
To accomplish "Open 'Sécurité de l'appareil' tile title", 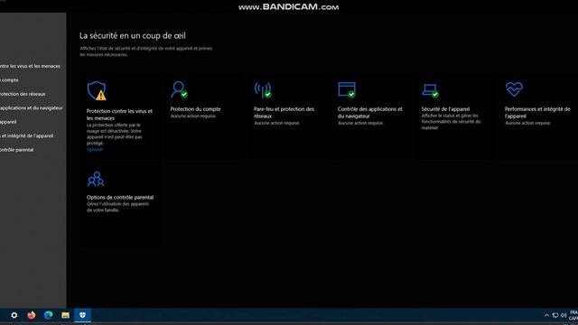I will click(445, 109).
